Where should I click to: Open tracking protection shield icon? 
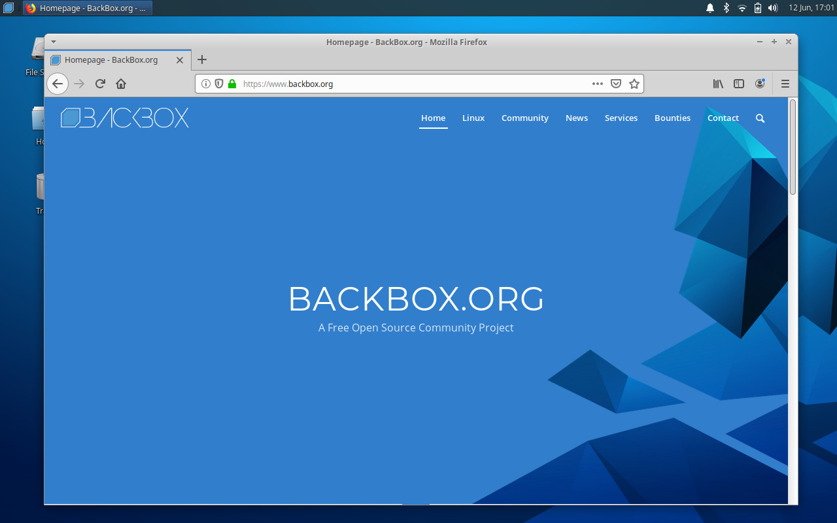tap(219, 84)
